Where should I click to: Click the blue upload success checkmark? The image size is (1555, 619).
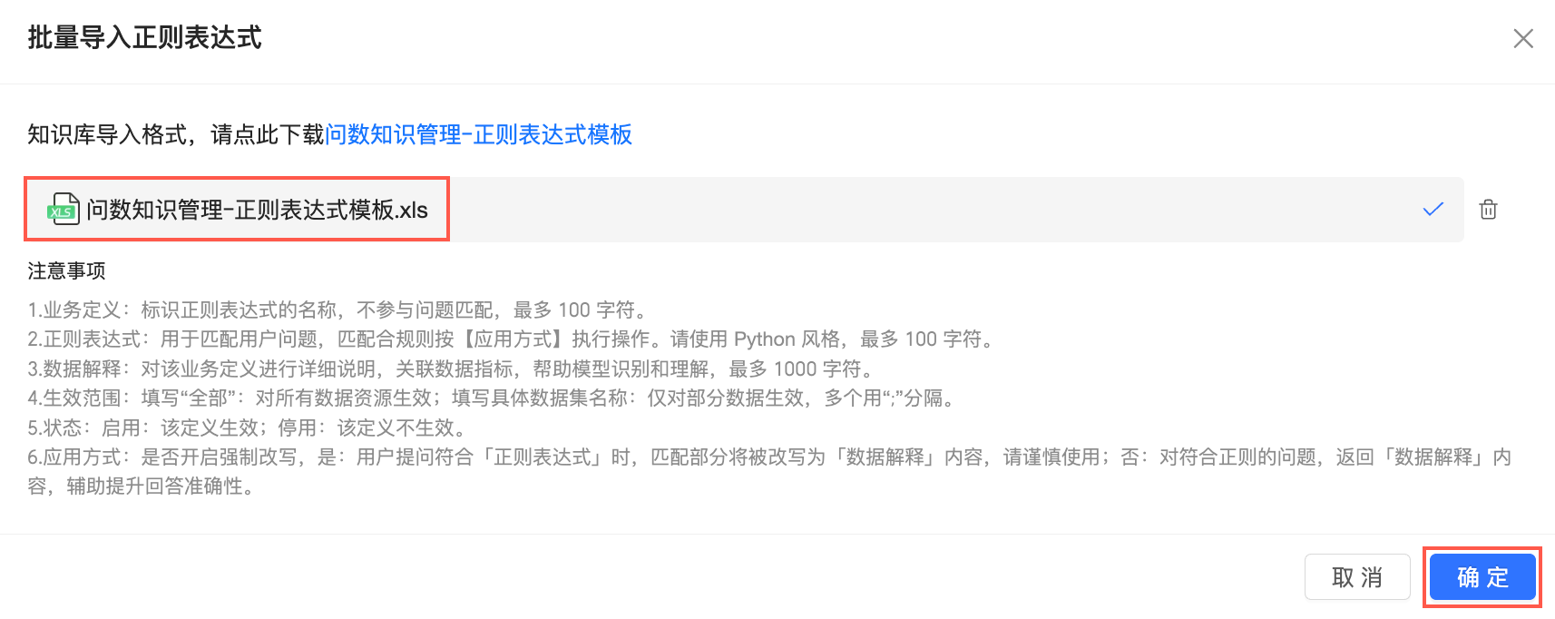pos(1433,210)
